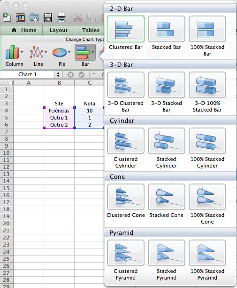The width and height of the screenshot is (237, 288).
Task: Select column B header
Action: click(59, 83)
